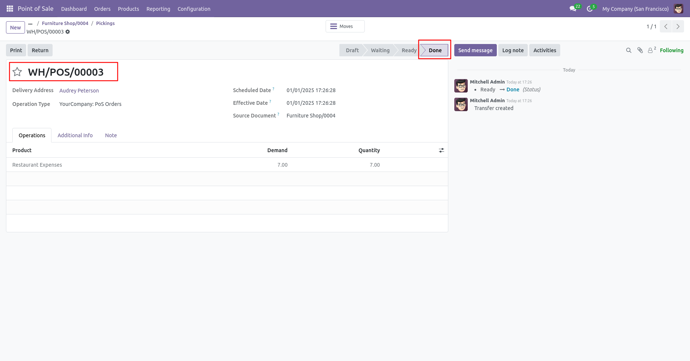Open the activities clock icon with 5 badge

(x=591, y=8)
